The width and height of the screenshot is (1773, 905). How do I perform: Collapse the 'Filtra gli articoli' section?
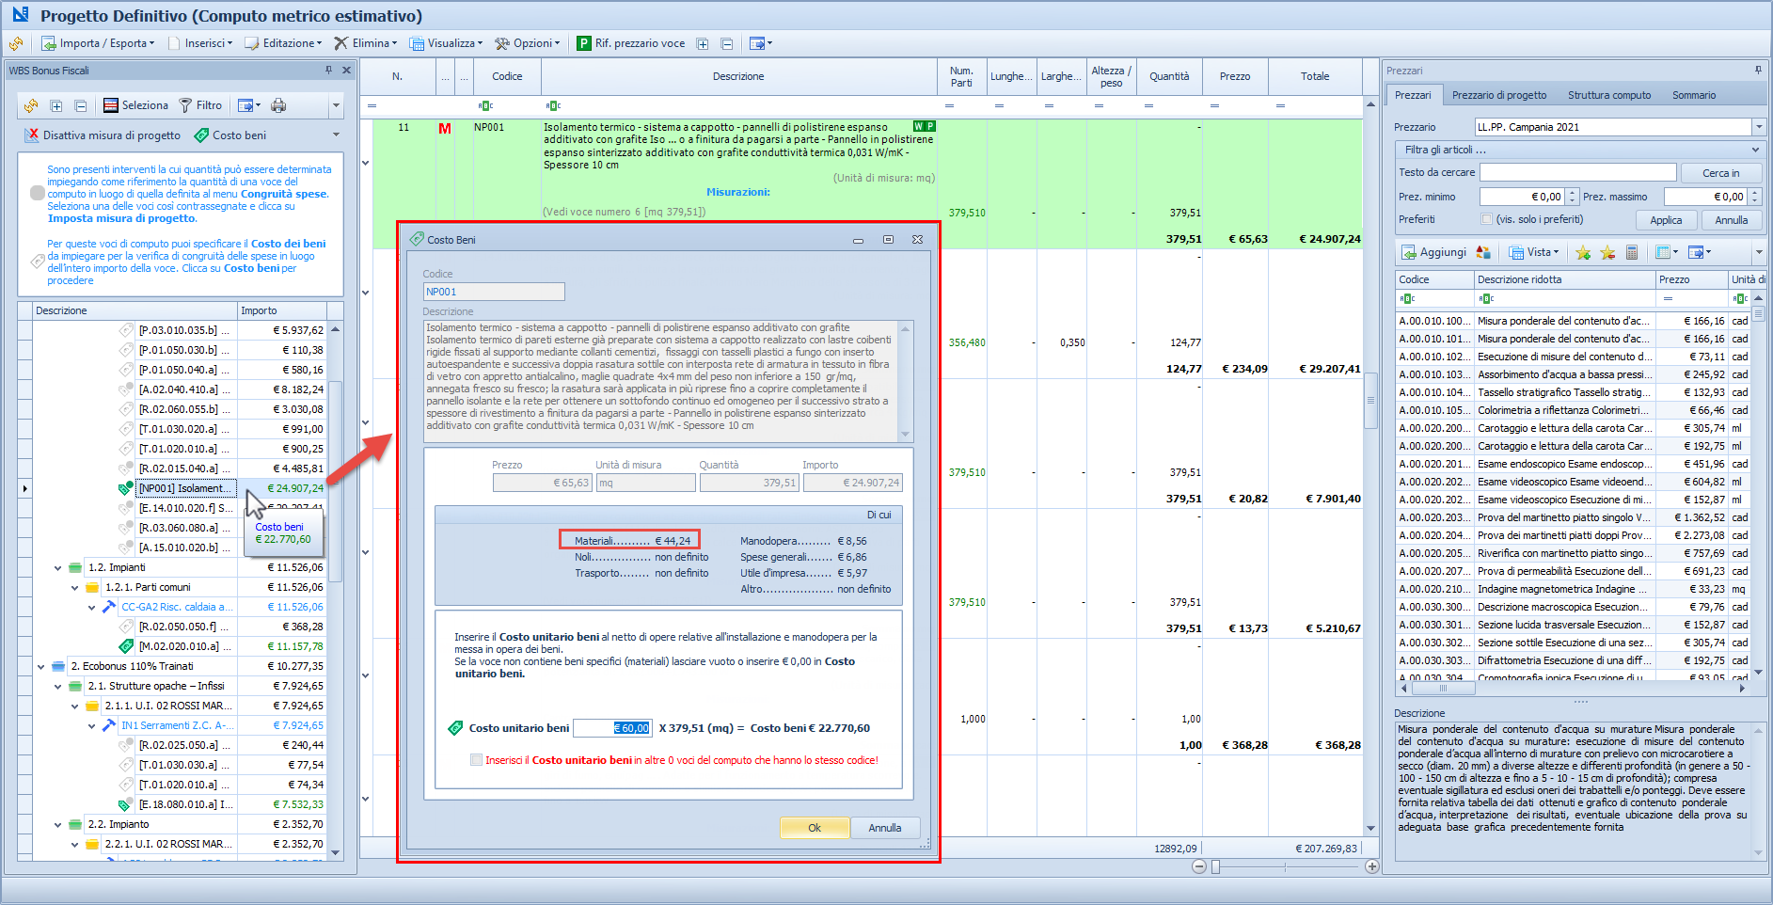pos(1755,150)
